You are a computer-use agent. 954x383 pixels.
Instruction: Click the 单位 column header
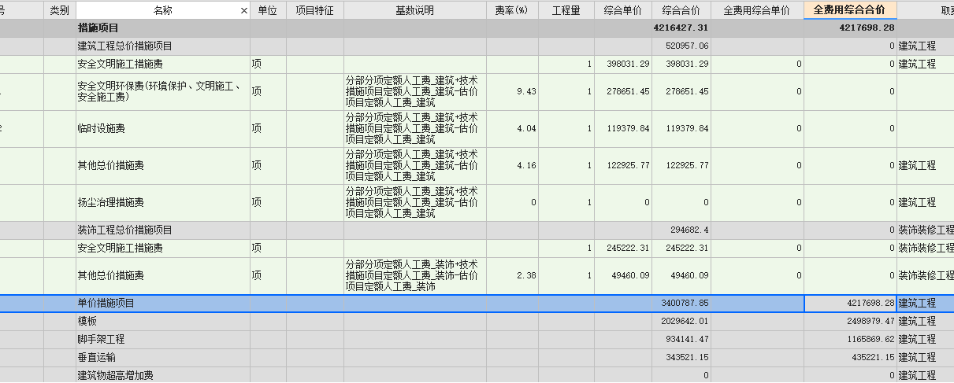(x=268, y=10)
